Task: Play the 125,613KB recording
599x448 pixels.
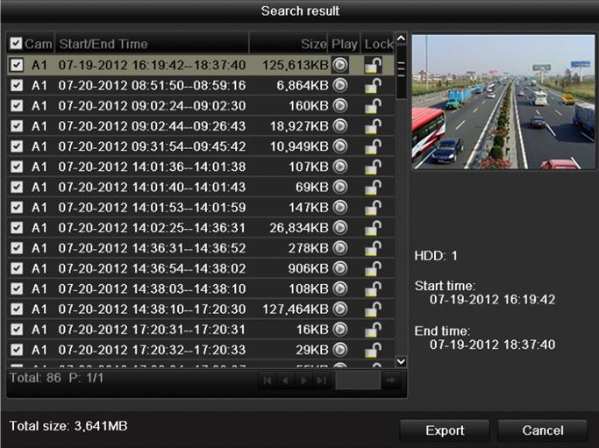Action: (340, 65)
